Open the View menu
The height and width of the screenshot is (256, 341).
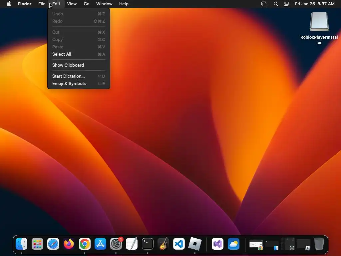pos(72,4)
